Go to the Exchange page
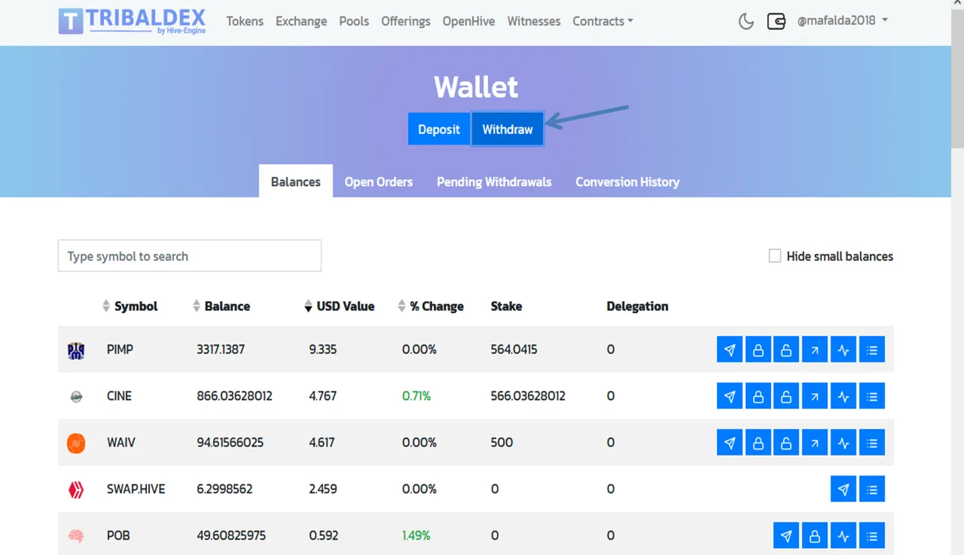This screenshot has width=964, height=555. [x=301, y=21]
